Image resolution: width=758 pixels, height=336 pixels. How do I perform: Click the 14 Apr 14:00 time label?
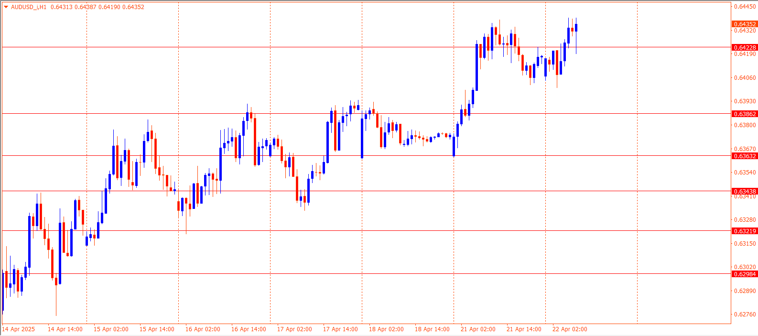[x=65, y=329]
